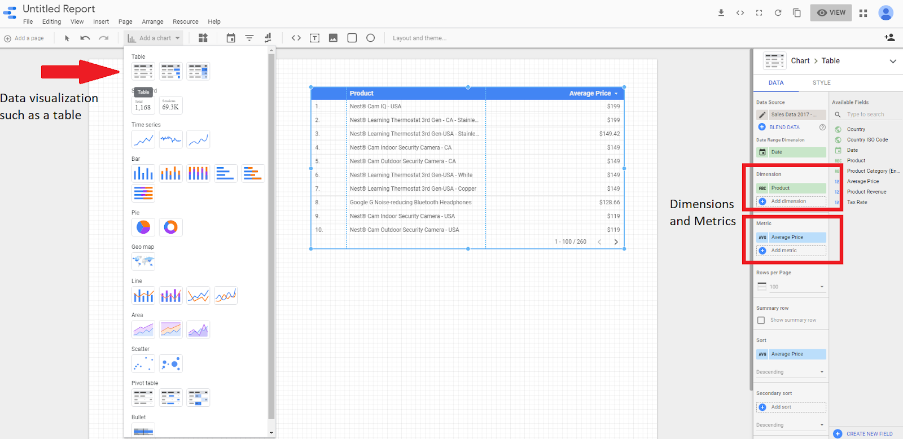This screenshot has height=439, width=903.
Task: Click Add a page
Action: (x=24, y=38)
